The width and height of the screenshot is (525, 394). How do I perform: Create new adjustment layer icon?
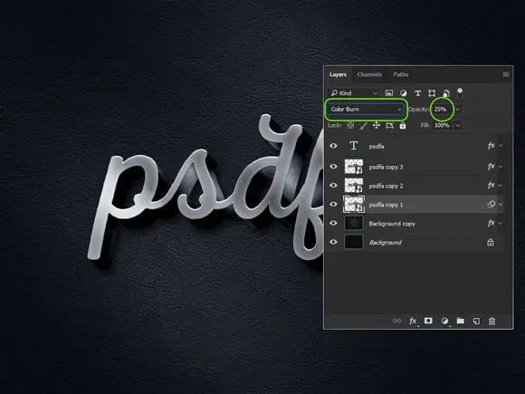point(444,321)
